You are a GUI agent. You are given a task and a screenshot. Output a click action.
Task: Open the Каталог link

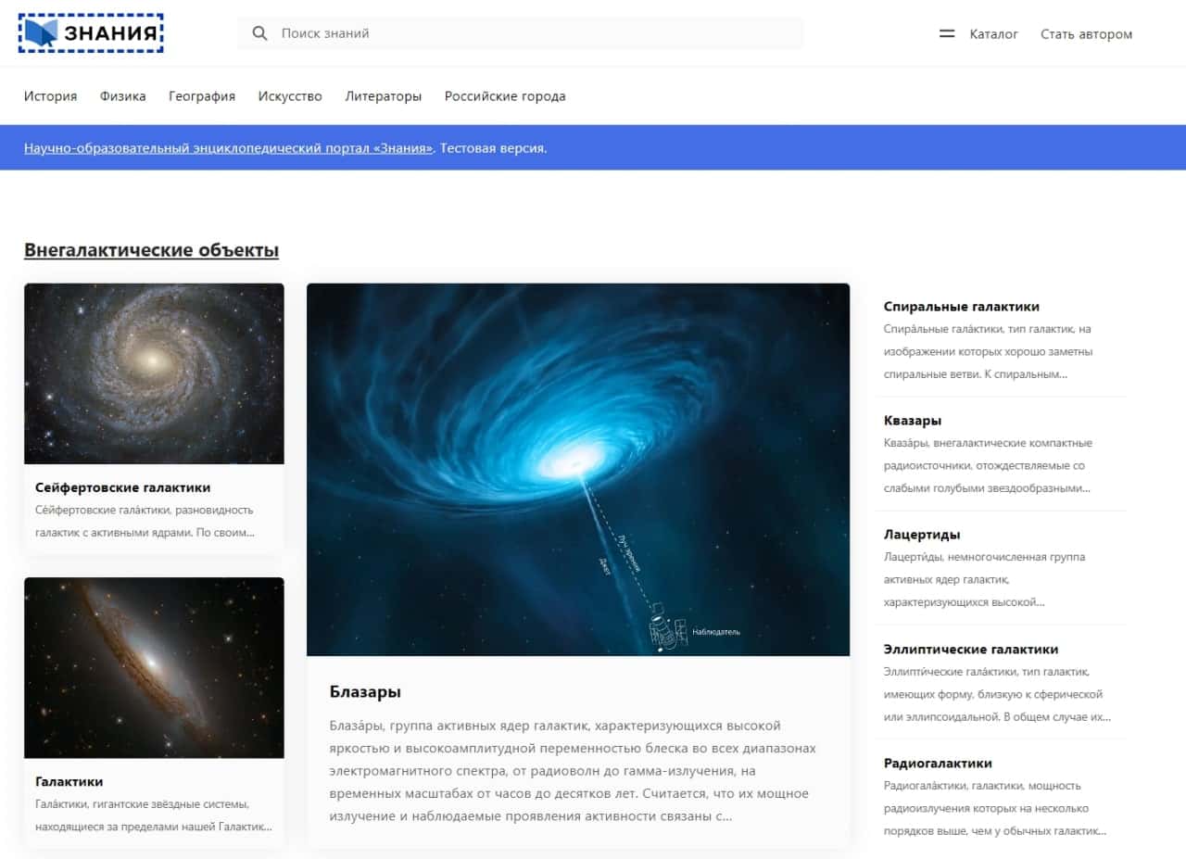pos(993,34)
